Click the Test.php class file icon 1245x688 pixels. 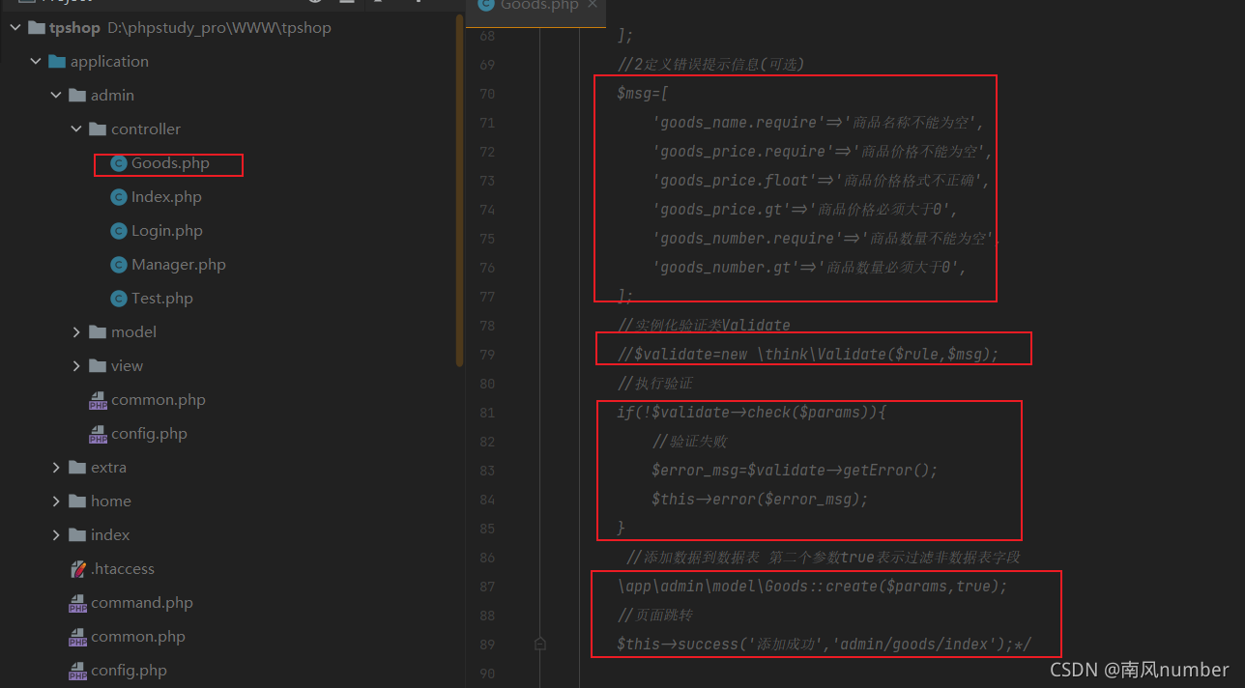point(119,299)
